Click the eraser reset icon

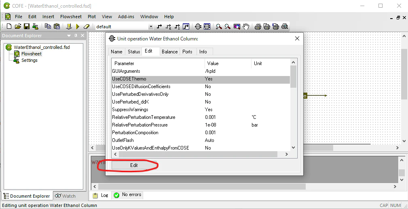(x=87, y=27)
